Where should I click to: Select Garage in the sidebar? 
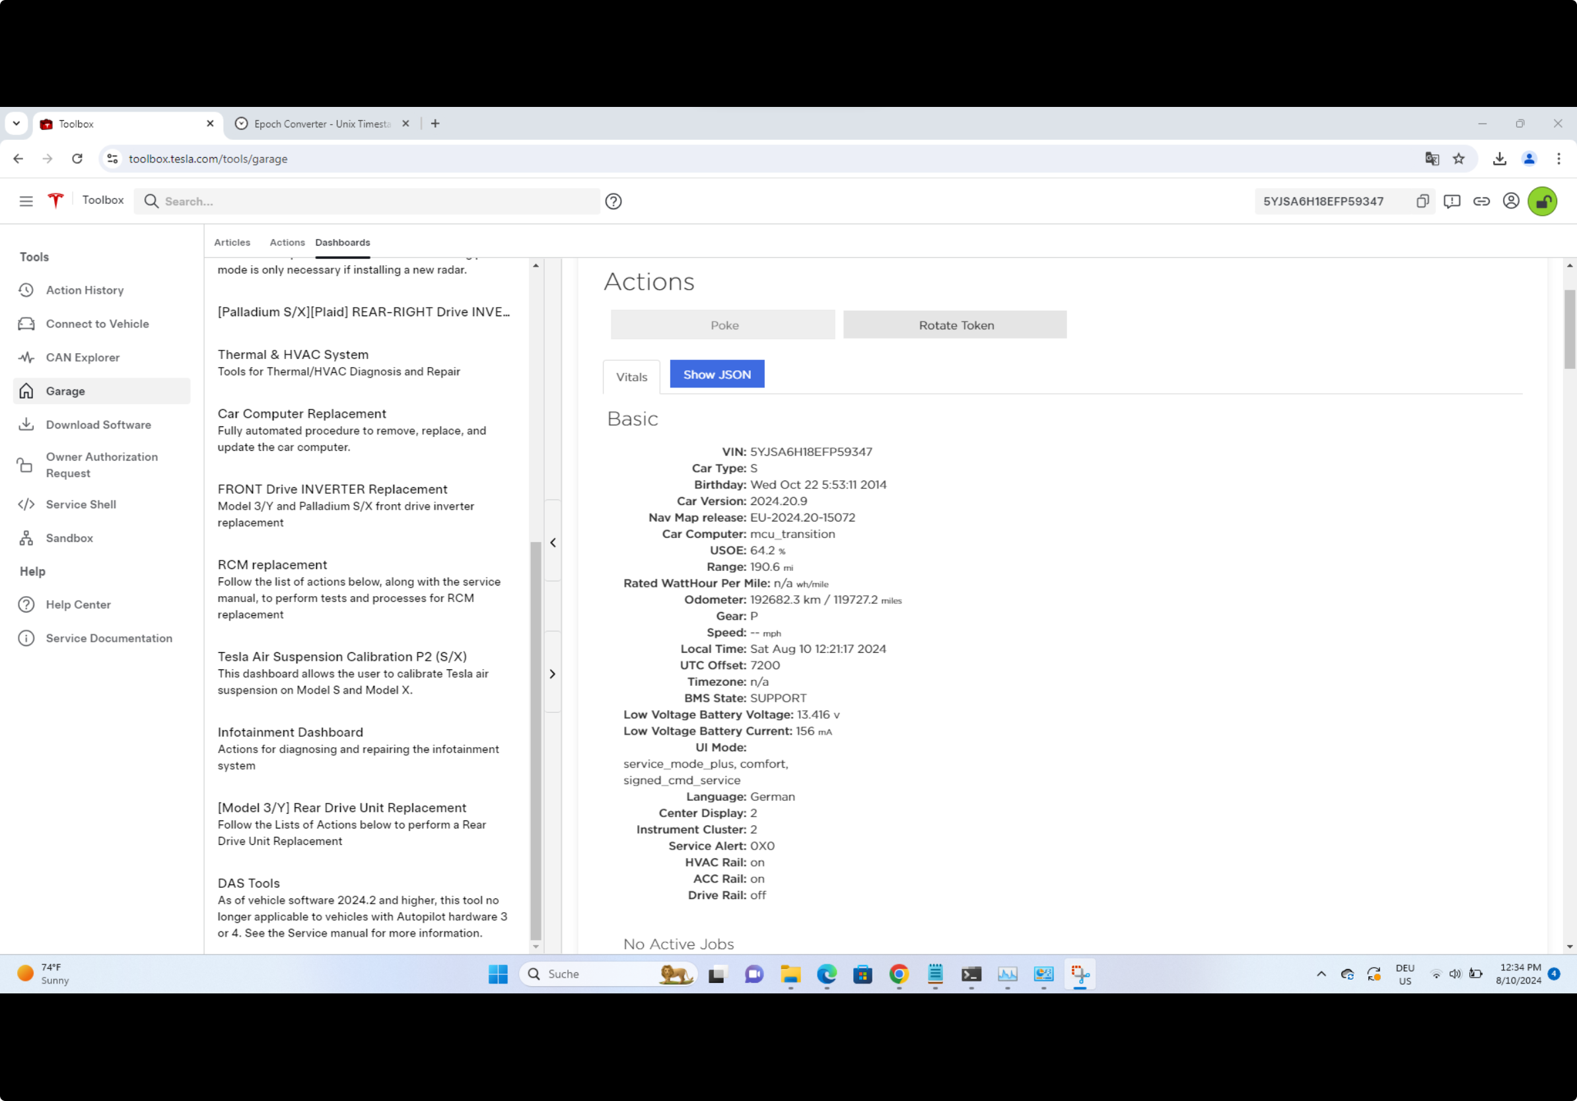(102, 391)
